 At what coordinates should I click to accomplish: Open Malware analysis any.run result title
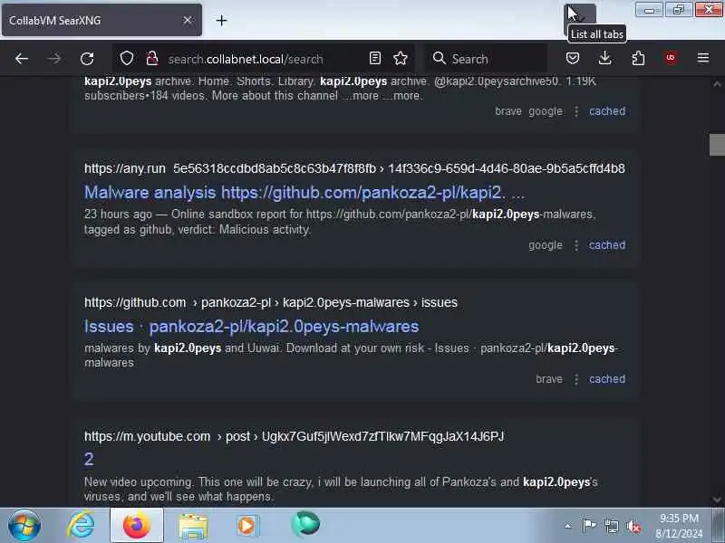(x=304, y=192)
